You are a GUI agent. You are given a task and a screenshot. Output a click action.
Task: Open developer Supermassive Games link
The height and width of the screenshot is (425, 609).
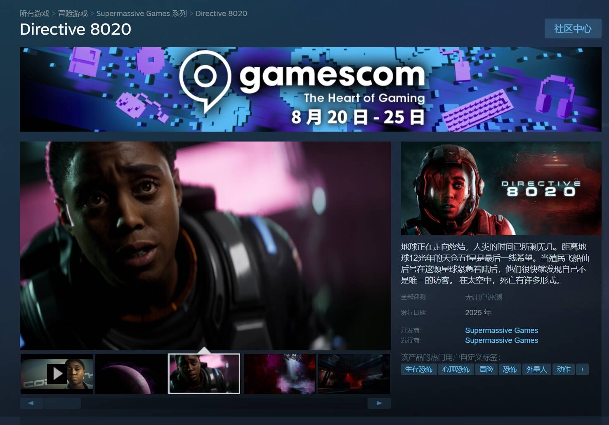(x=501, y=331)
